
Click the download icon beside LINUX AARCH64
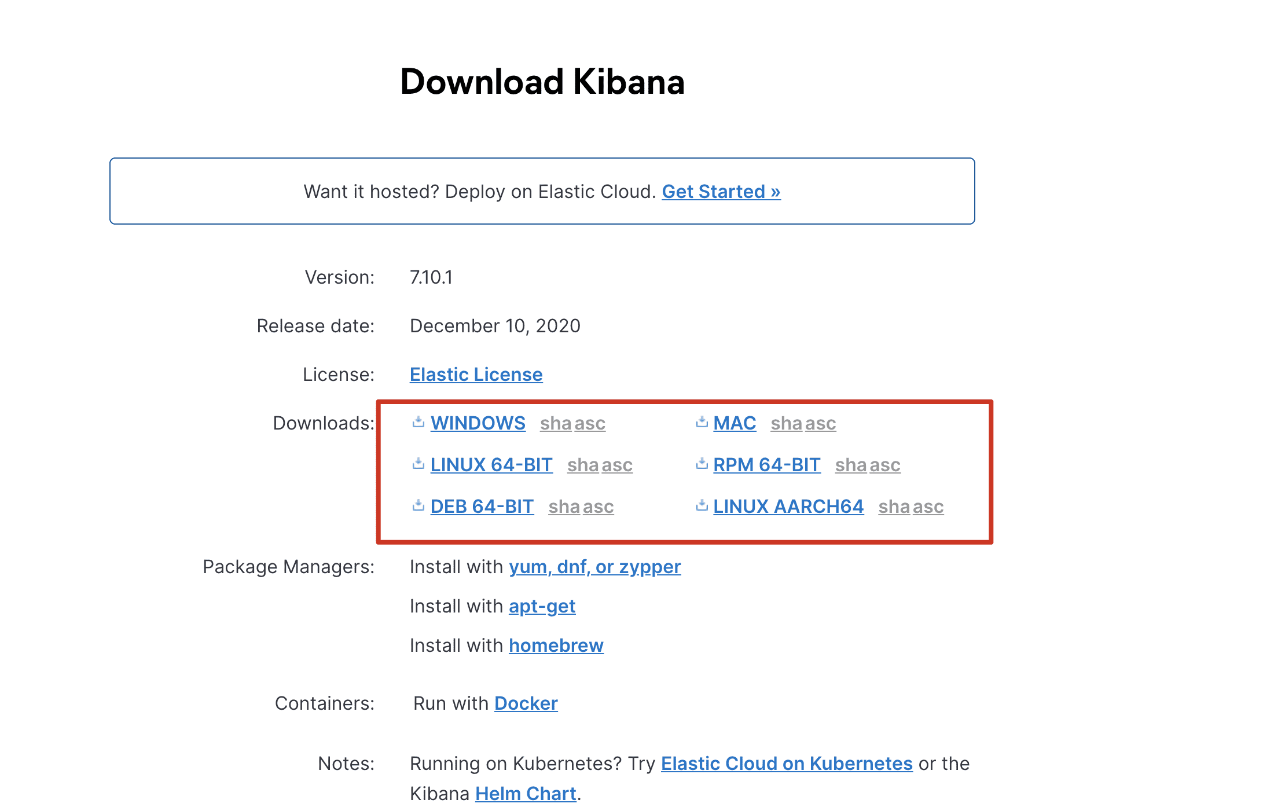(x=702, y=506)
